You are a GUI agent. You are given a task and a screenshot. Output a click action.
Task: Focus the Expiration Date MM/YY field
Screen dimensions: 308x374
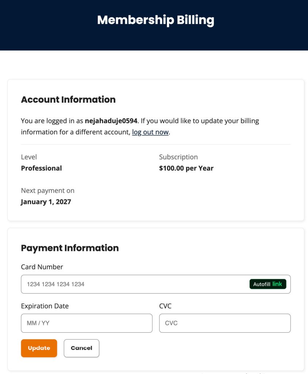click(x=87, y=323)
